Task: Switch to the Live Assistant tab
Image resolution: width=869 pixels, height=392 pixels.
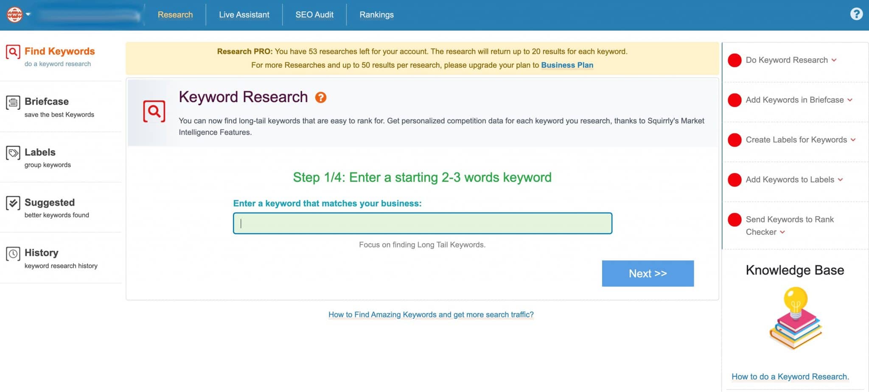Action: click(x=244, y=14)
